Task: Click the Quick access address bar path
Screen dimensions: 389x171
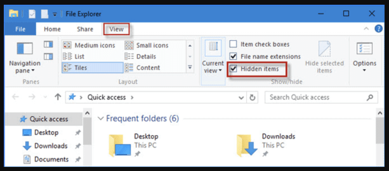Action: (107, 97)
